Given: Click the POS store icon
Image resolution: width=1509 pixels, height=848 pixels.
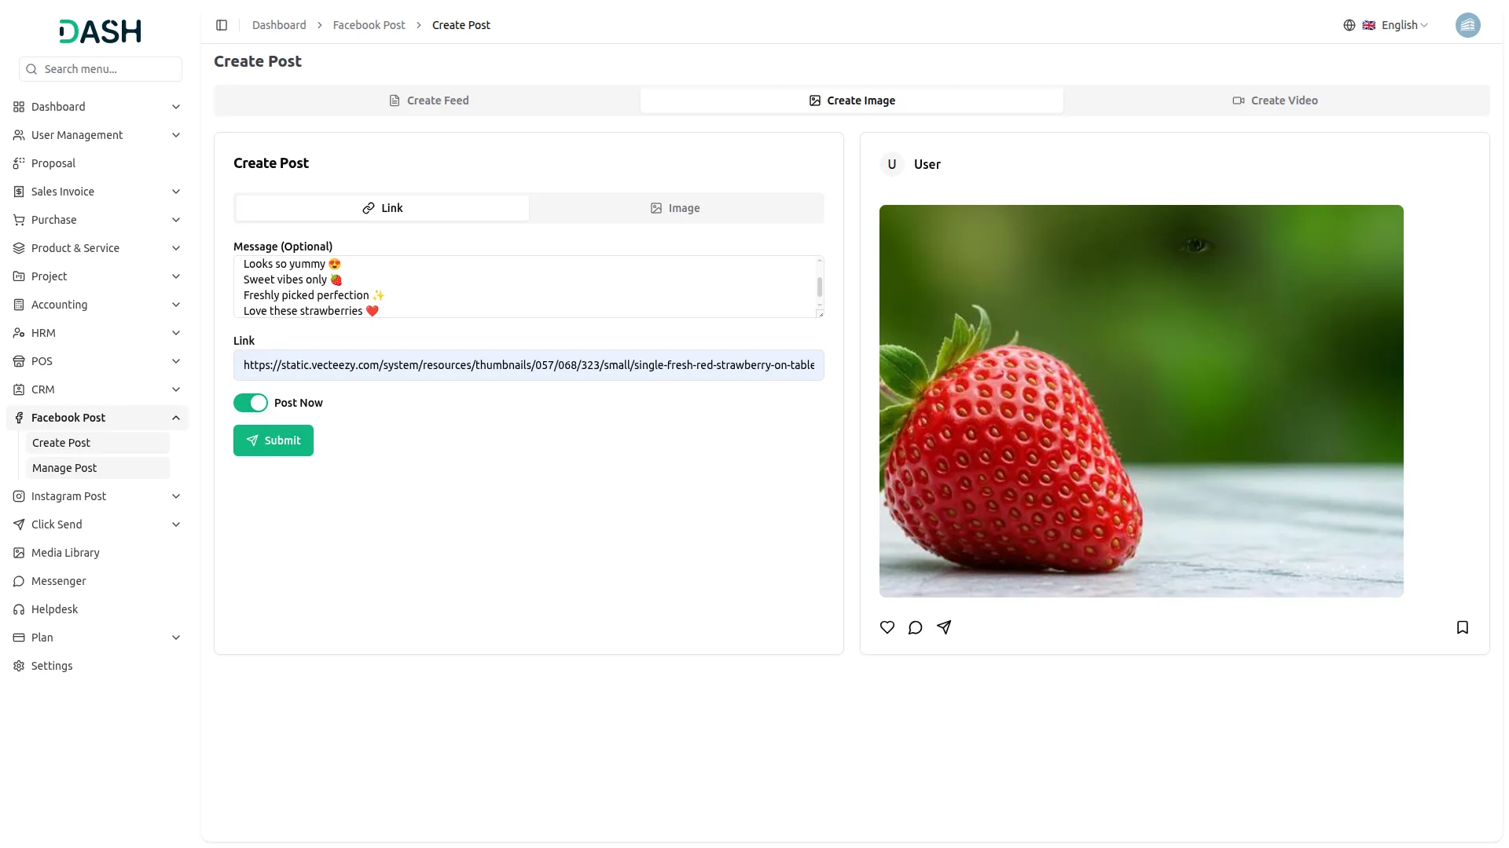Looking at the screenshot, I should 19,361.
